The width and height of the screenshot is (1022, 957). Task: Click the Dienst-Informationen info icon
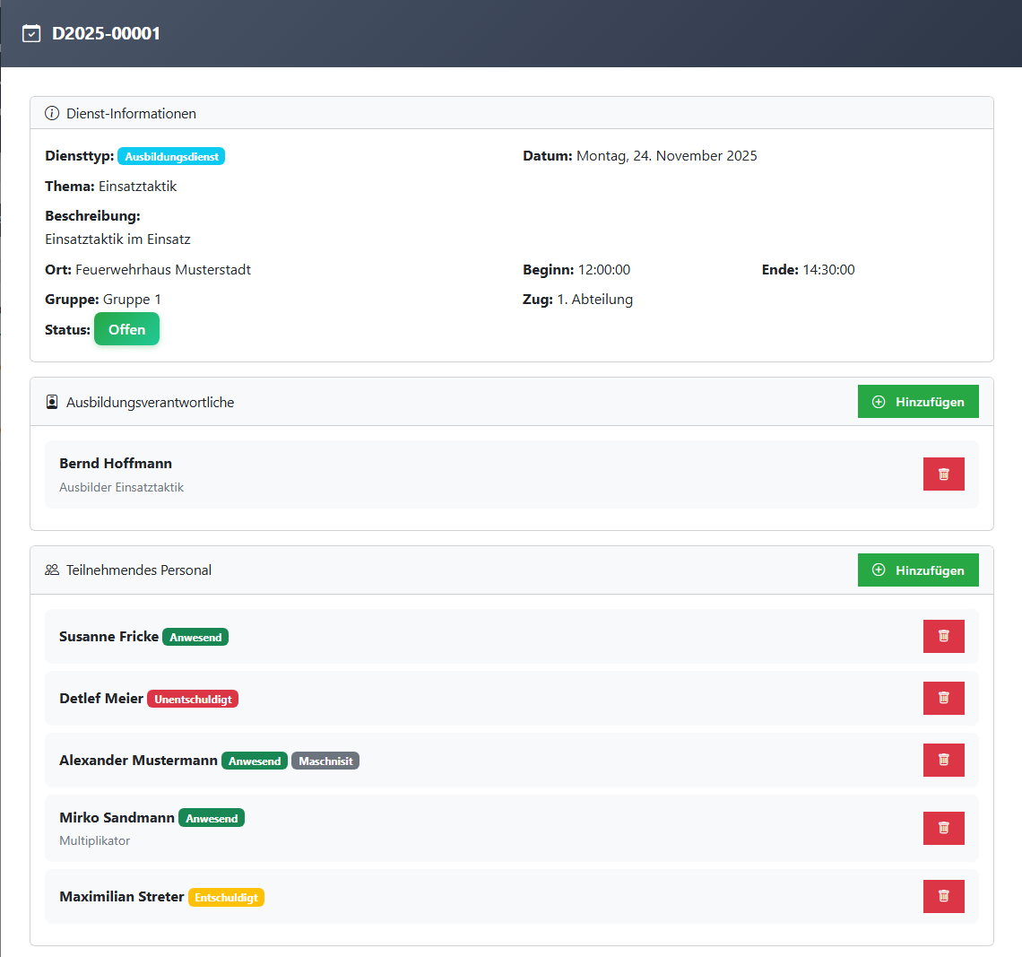(x=52, y=114)
